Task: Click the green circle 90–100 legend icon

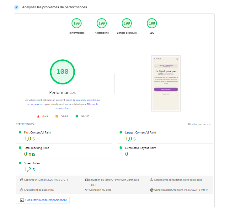Action: 77,116
